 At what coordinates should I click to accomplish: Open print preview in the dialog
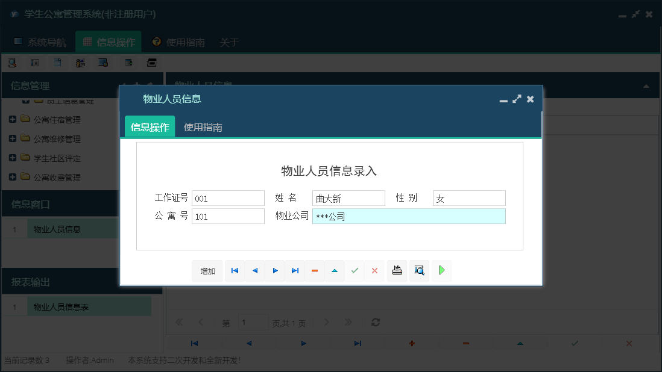(x=419, y=270)
